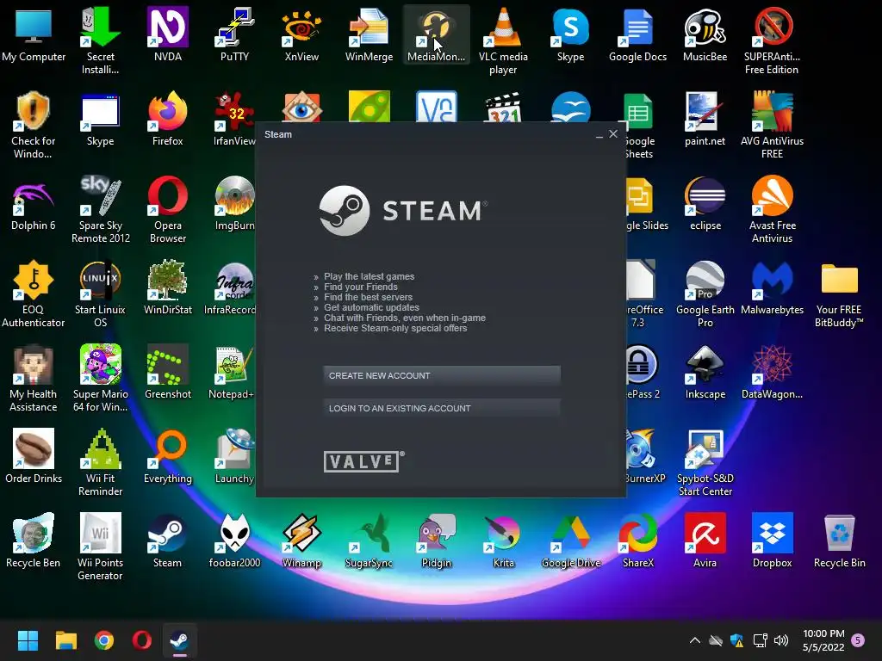Select Your FREE BitBuddy folder

(839, 294)
